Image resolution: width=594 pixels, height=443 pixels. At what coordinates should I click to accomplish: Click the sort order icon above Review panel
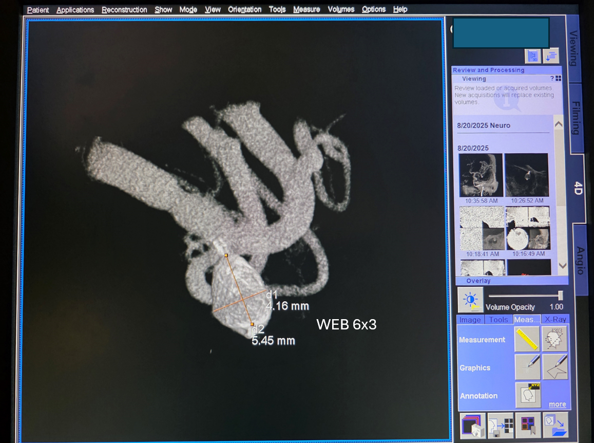[x=552, y=56]
